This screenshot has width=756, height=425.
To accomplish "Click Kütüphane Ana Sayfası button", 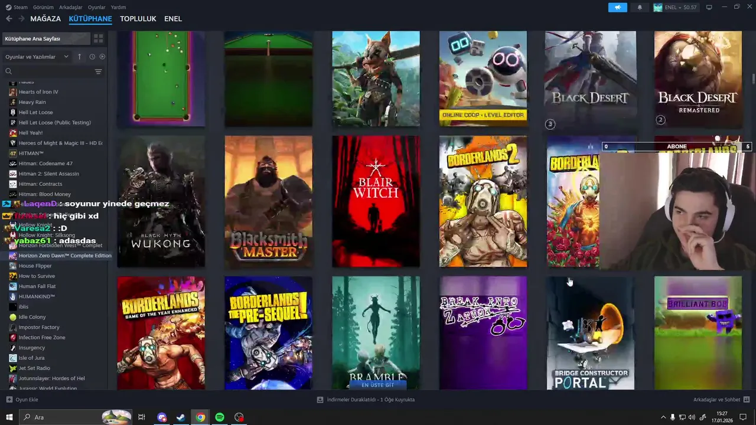I will [x=45, y=38].
